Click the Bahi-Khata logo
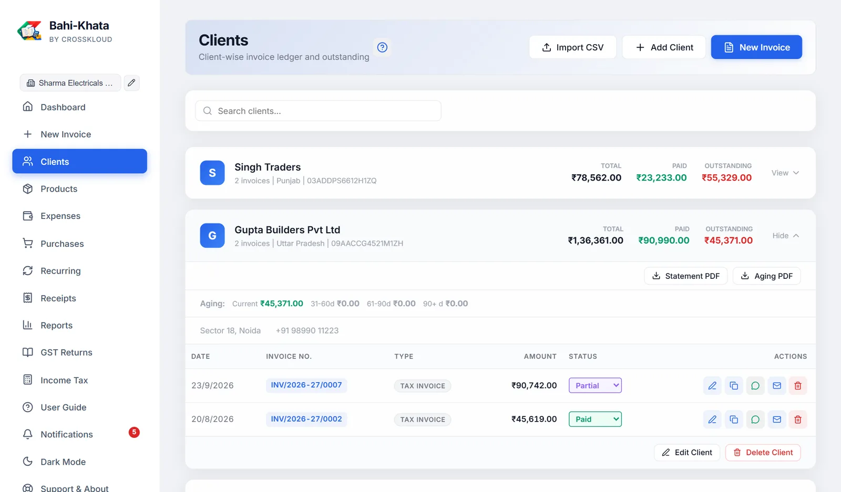Screen dimensions: 841x492 click(x=29, y=31)
